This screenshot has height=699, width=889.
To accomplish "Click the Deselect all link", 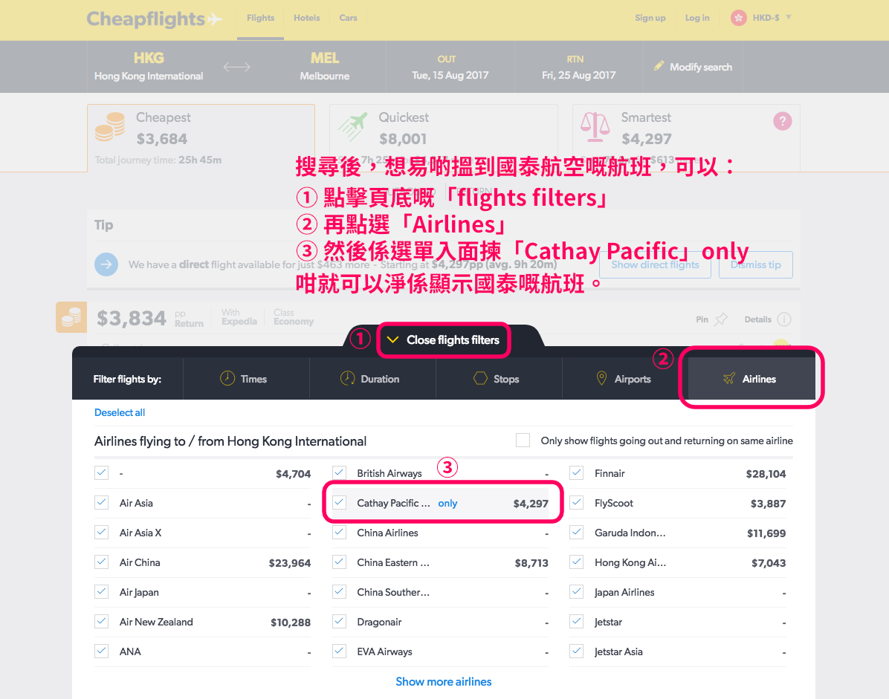I will 120,412.
